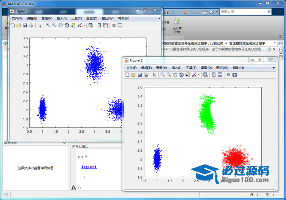This screenshot has width=286, height=200.
Task: Dock Figure 1 using menu bar arrow
Action: 159,18
